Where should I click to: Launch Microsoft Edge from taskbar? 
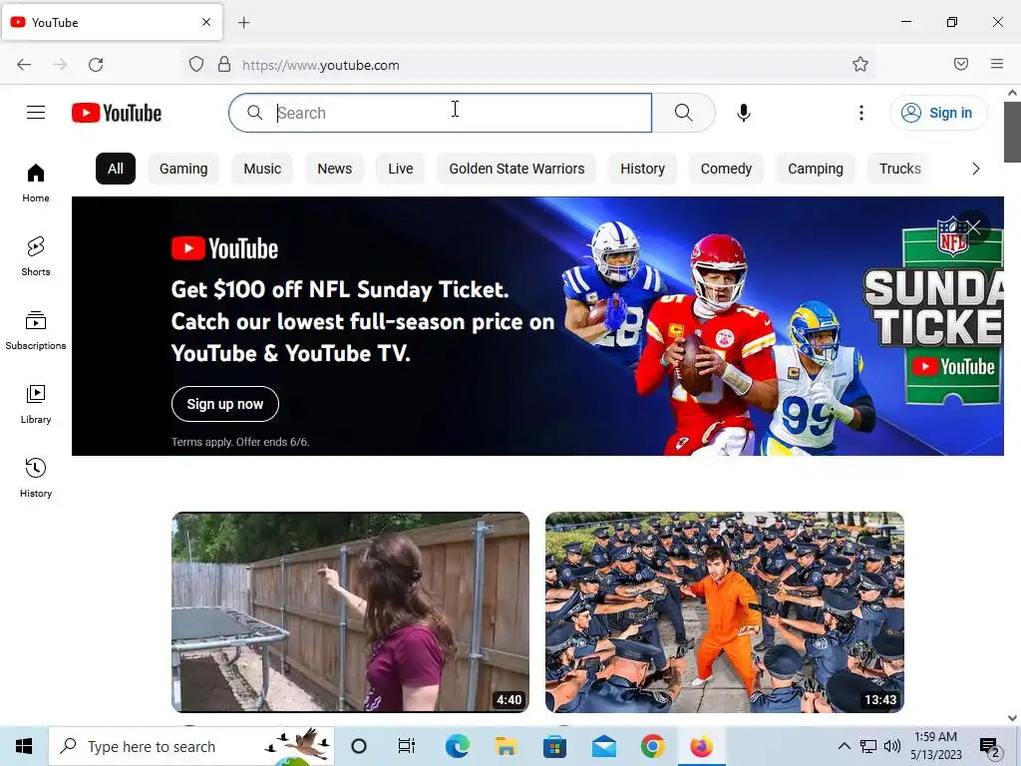457,746
